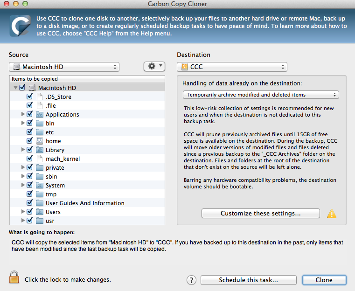Expand the Library folder tree

[23, 150]
